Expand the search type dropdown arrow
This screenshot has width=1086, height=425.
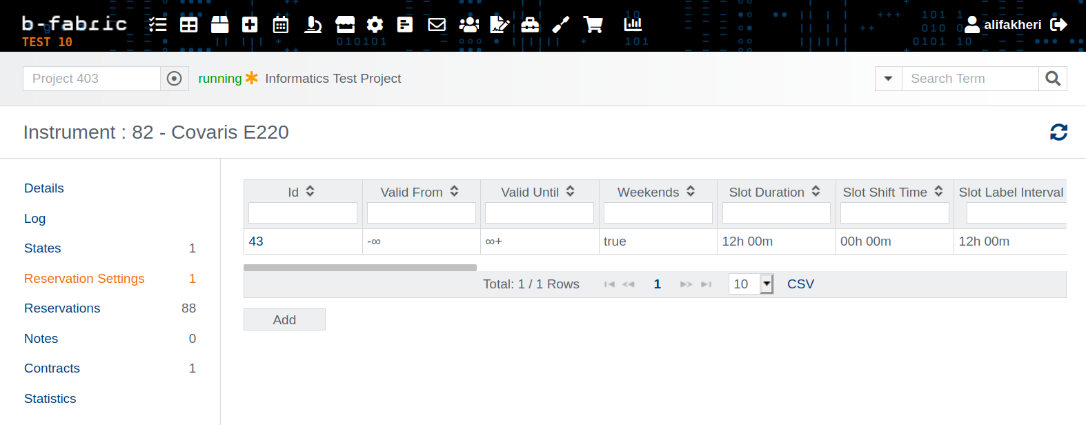click(x=888, y=79)
